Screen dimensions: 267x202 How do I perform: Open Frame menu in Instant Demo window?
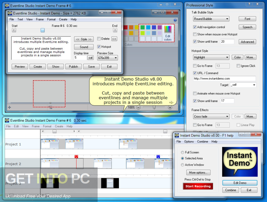point(40,19)
